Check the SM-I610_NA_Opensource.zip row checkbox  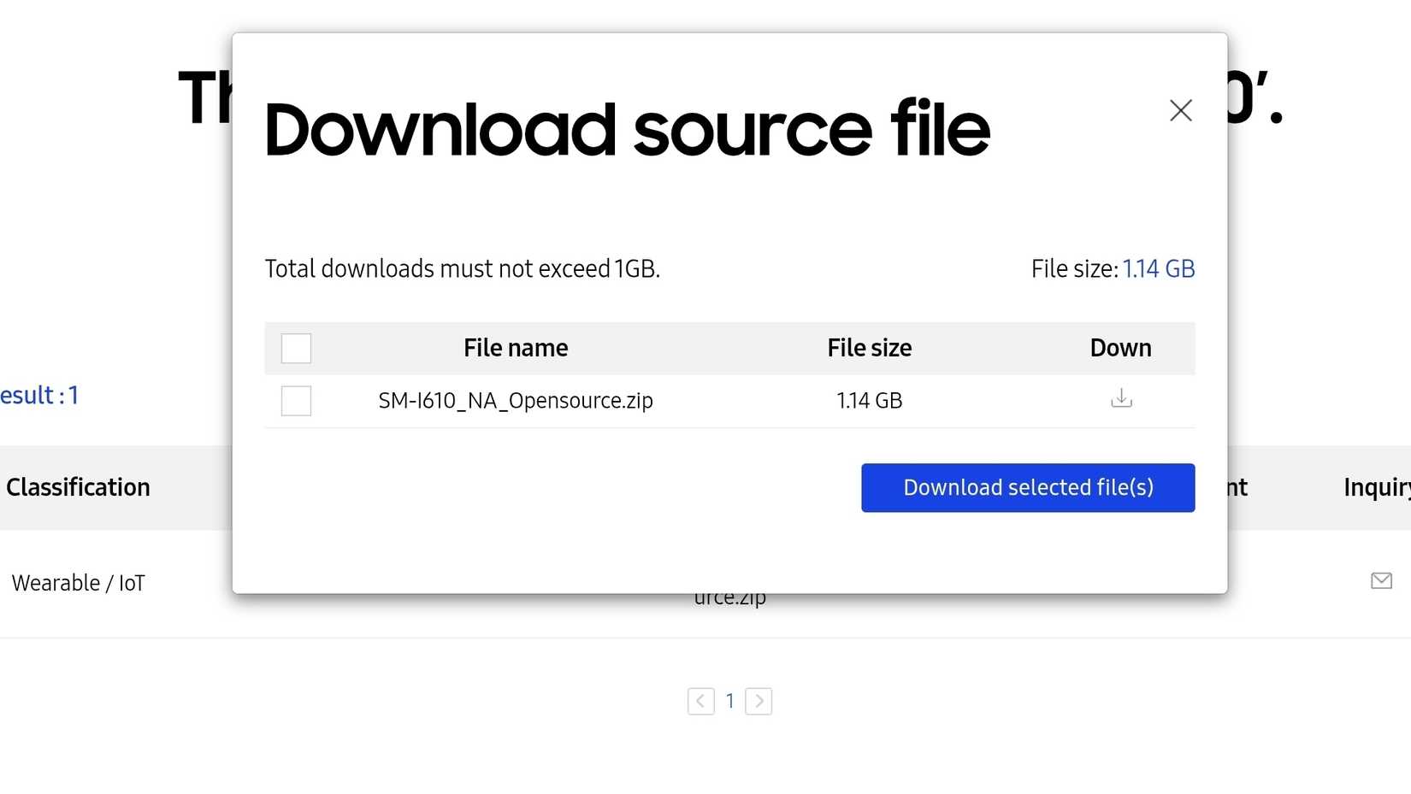tap(296, 401)
